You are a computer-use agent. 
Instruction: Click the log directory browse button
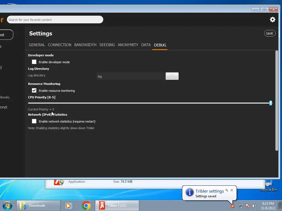172,76
